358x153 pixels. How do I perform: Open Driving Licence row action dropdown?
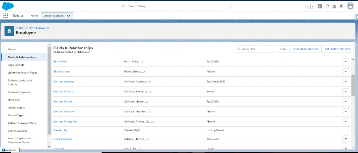pos(346,139)
